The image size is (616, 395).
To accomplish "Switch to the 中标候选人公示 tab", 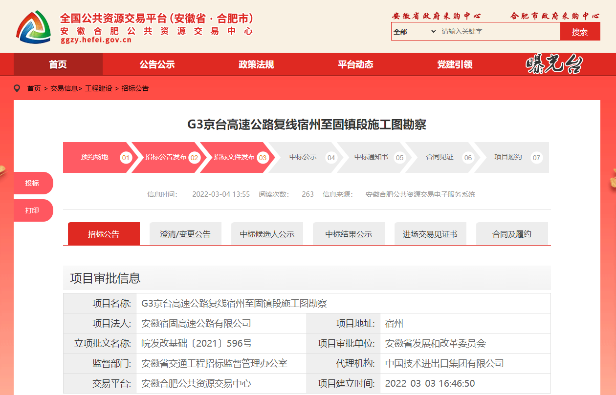I will click(267, 234).
